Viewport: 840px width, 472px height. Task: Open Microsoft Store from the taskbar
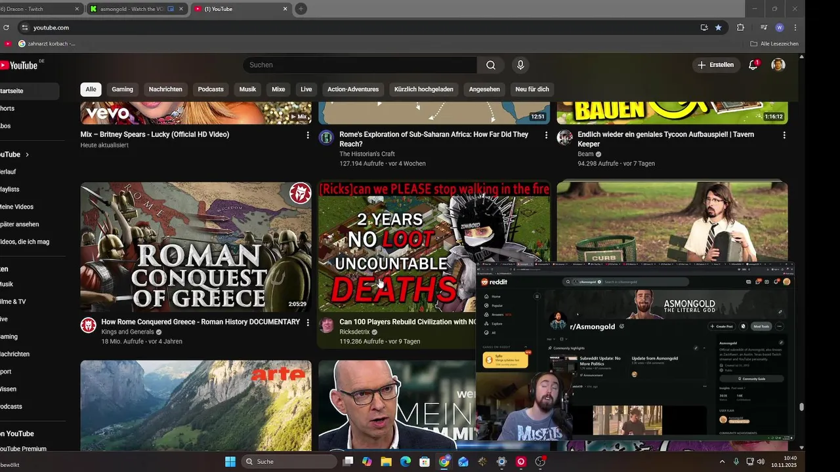pos(425,462)
